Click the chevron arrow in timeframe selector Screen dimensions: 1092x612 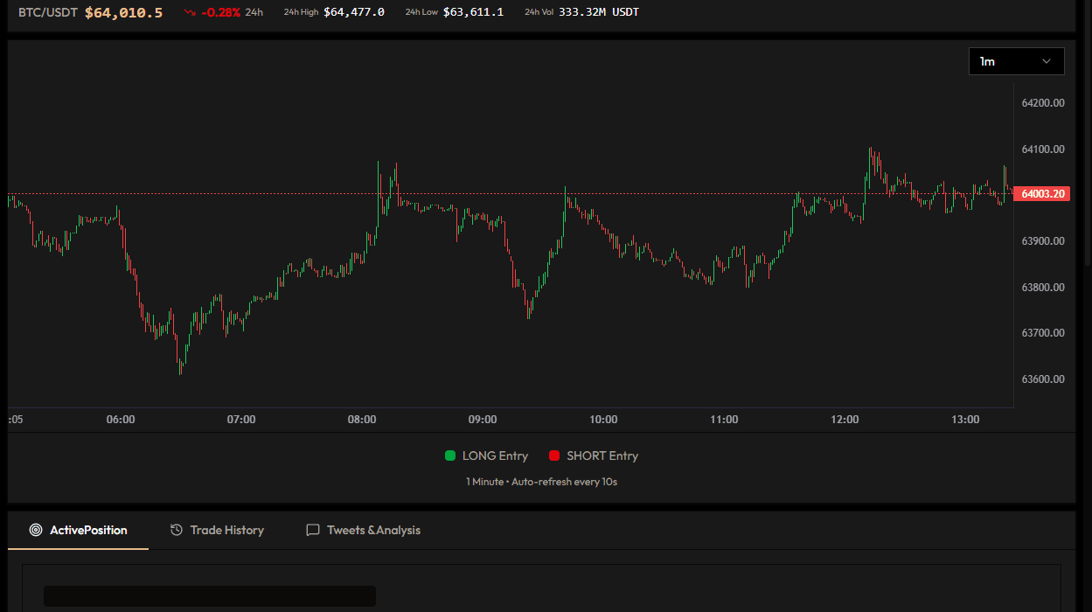coord(1047,61)
